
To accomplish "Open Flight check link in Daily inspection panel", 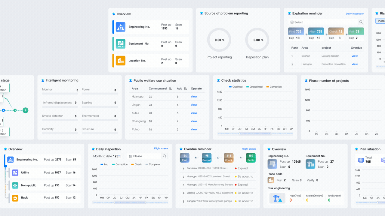I will [x=161, y=148].
